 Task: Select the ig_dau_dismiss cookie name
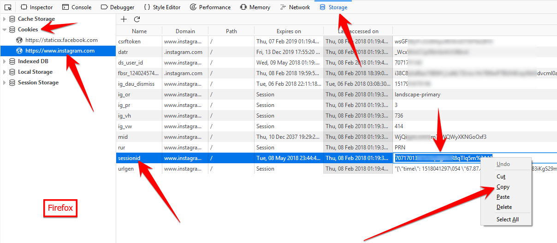tap(136, 84)
